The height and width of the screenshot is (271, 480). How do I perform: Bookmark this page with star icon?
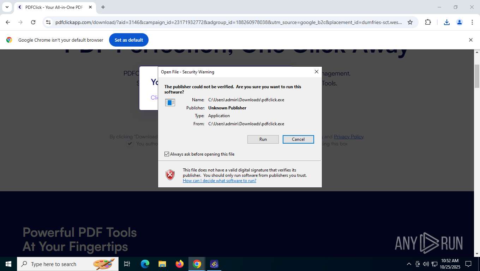click(410, 22)
